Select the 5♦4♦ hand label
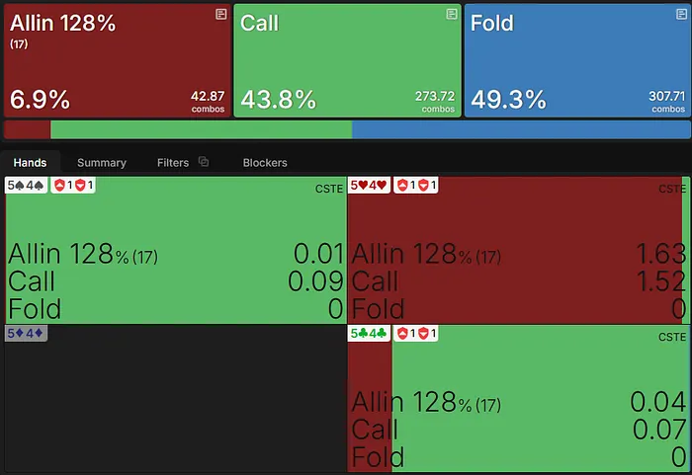Screen dimensions: 692x475 pos(26,334)
